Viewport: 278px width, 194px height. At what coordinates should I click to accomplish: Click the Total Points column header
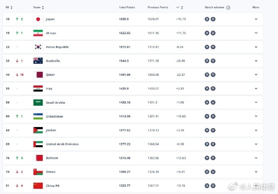[127, 7]
